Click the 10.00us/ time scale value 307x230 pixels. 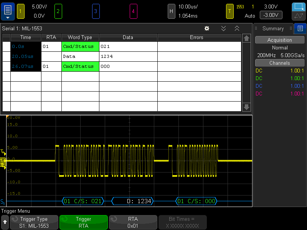coord(188,7)
